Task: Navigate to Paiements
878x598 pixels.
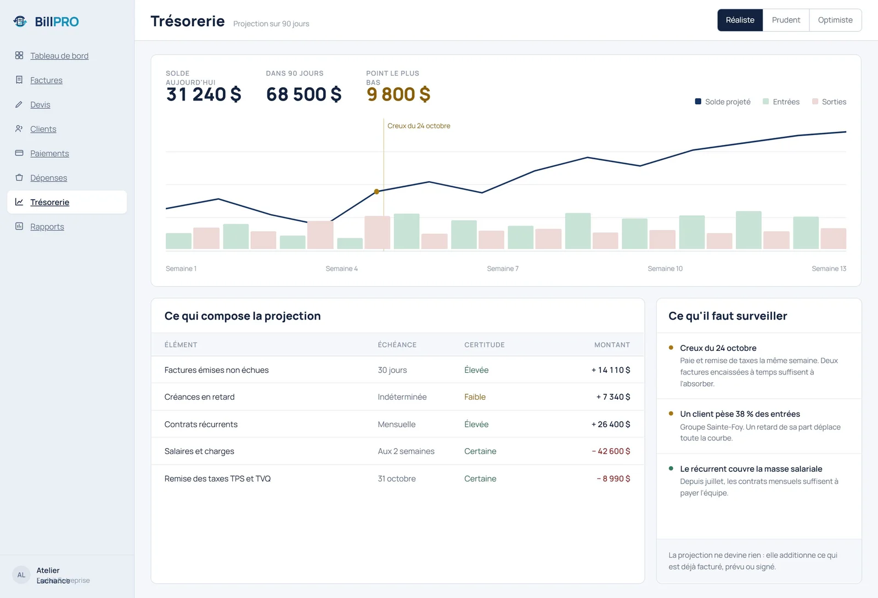Action: (49, 154)
